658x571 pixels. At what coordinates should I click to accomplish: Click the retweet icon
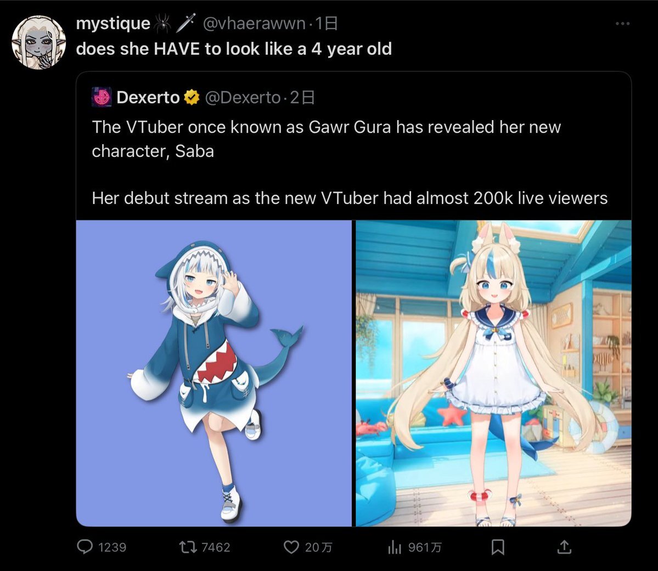(188, 547)
